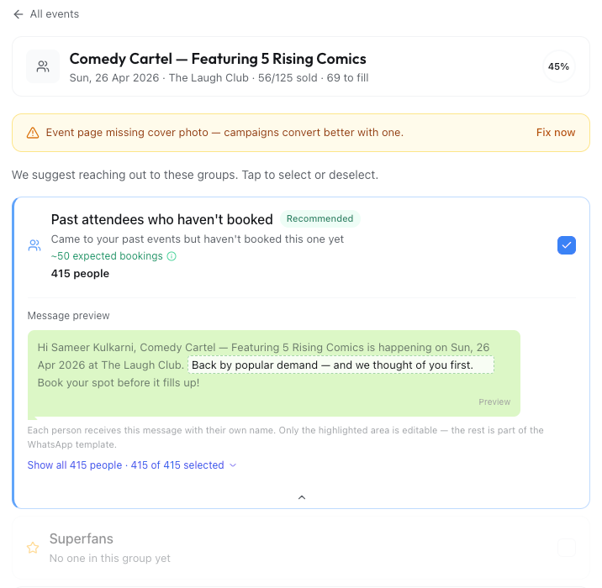Edit the highlighted message text field
This screenshot has height=588, width=602.
pyautogui.click(x=341, y=365)
